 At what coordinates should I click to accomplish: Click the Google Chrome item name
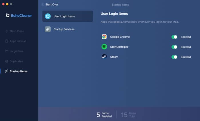[x=120, y=37]
